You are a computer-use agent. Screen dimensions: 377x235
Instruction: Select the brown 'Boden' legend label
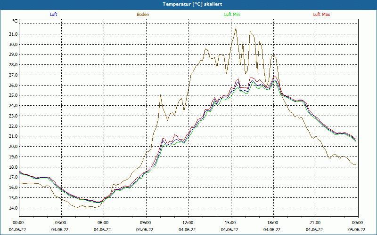click(x=143, y=15)
